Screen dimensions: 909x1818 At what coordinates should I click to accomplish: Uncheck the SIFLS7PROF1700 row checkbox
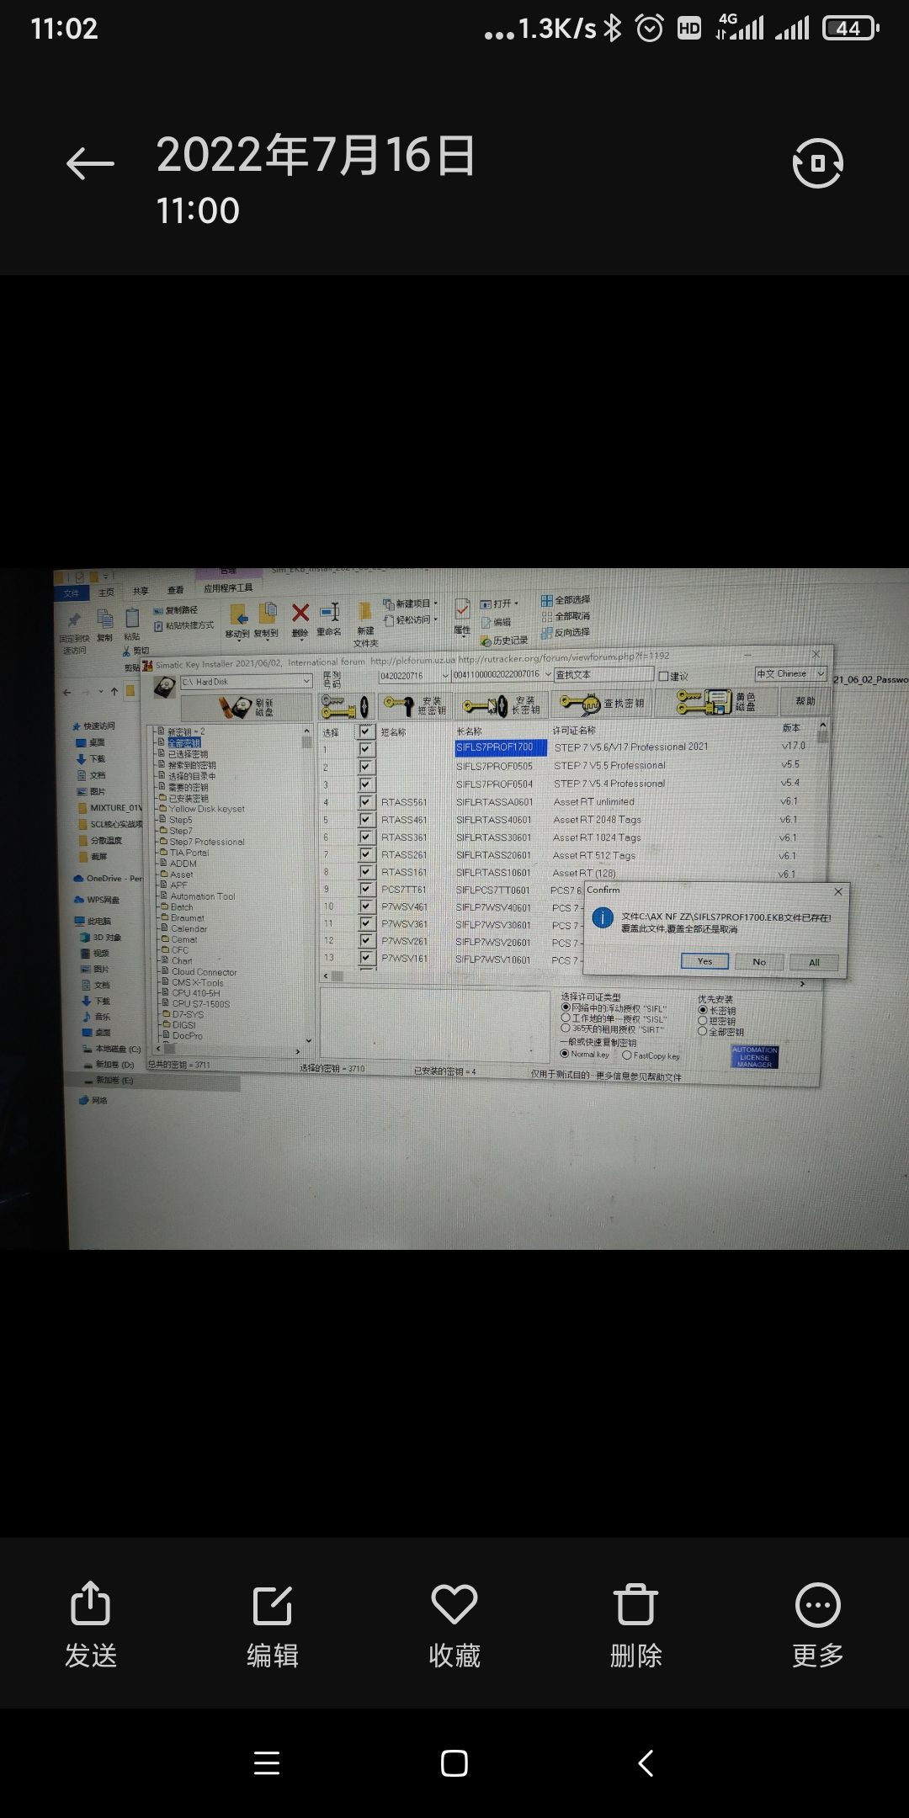[x=365, y=748]
